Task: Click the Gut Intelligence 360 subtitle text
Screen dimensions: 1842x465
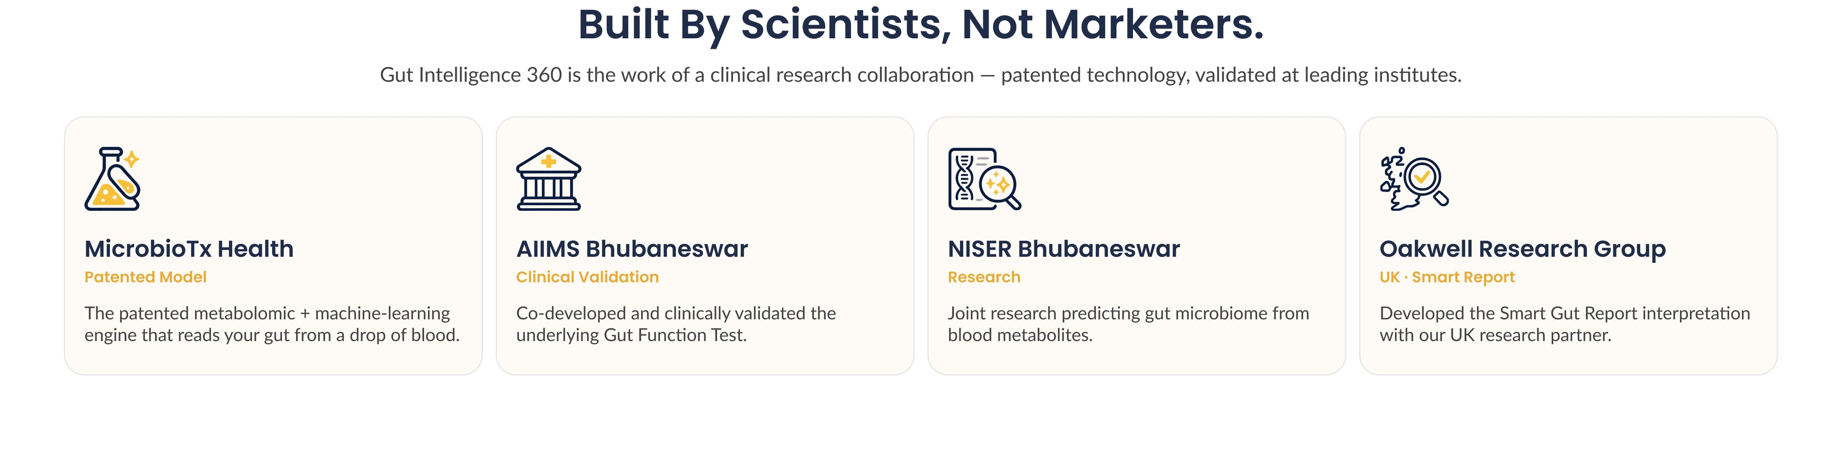Action: pos(921,75)
